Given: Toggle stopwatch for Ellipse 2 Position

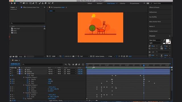Looking at the screenshot, I should [28, 87].
